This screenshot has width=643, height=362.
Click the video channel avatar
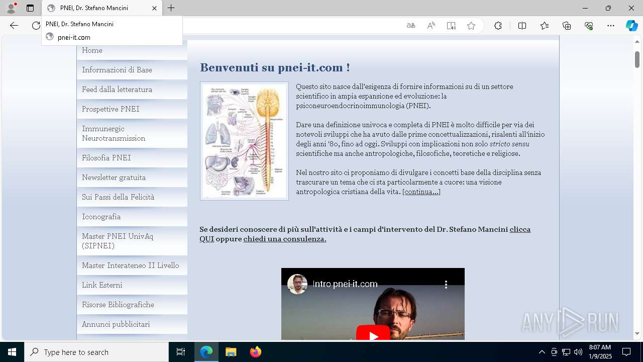297,284
